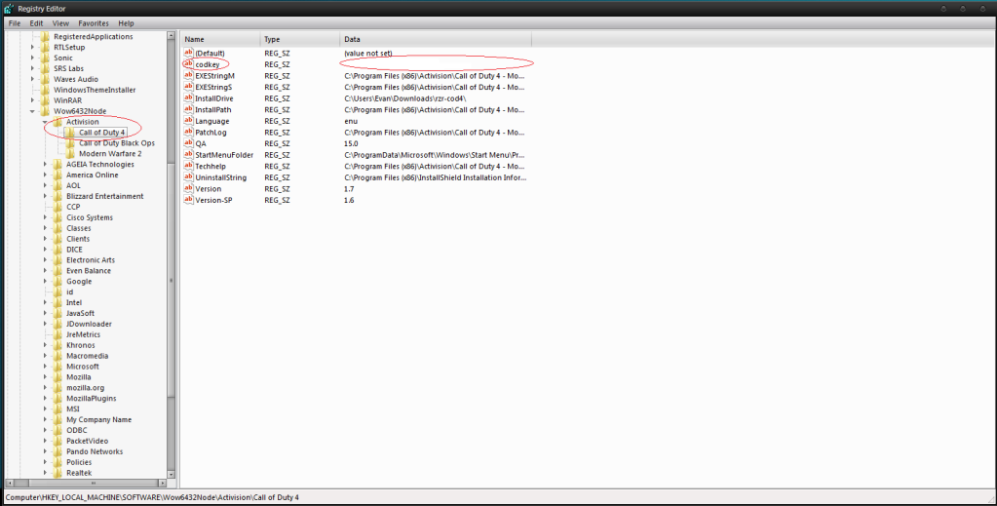This screenshot has width=997, height=506.
Task: Expand the Realtek key
Action: pos(45,473)
